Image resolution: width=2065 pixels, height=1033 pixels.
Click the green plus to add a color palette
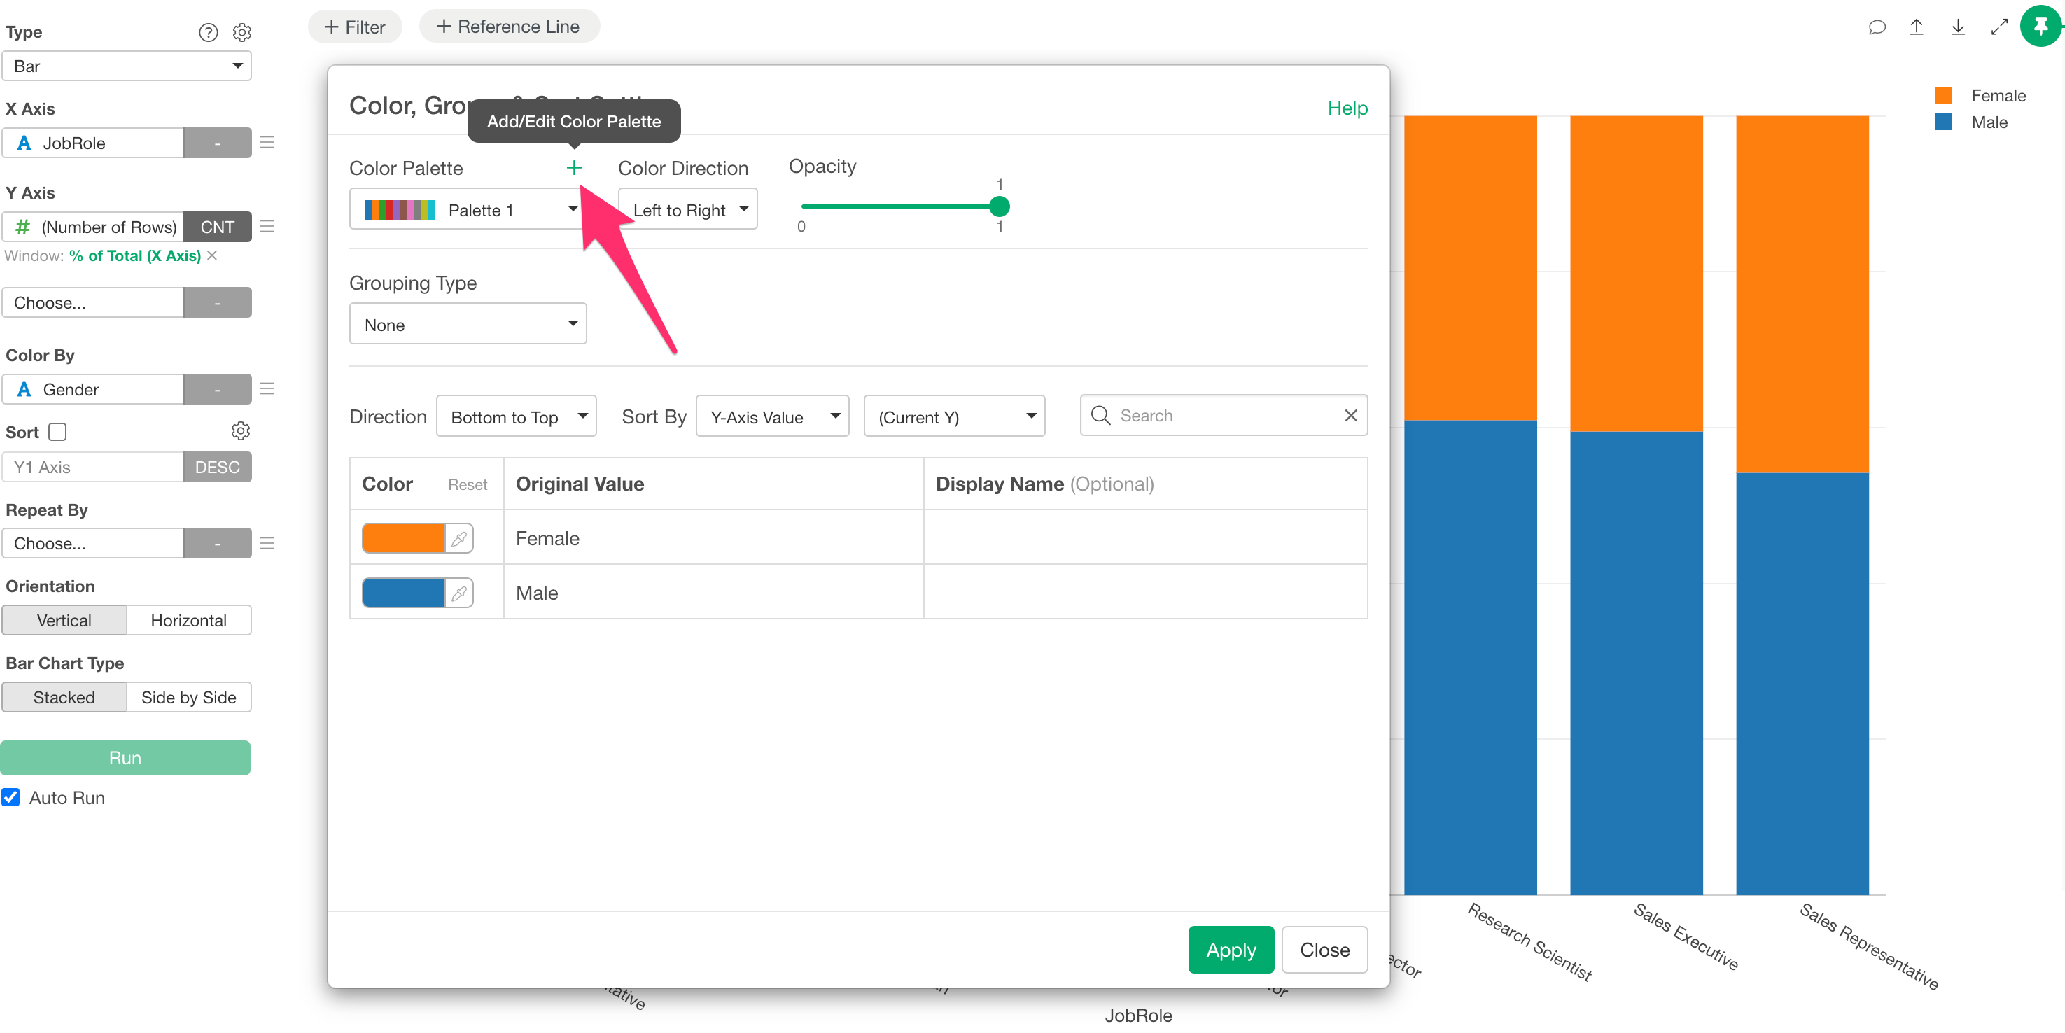pos(573,167)
